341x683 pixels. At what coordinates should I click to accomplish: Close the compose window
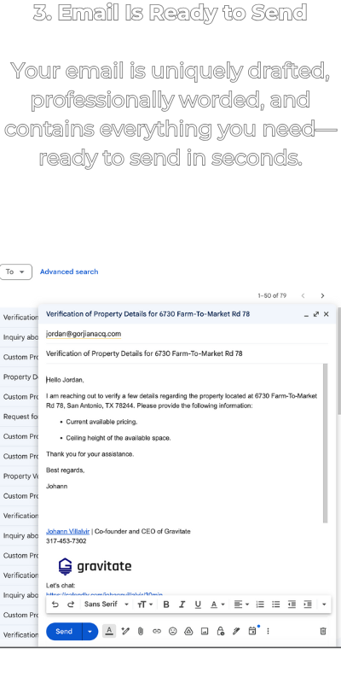click(x=327, y=314)
